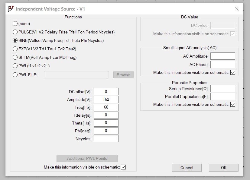Click the AC Amplitude field

click(x=223, y=56)
